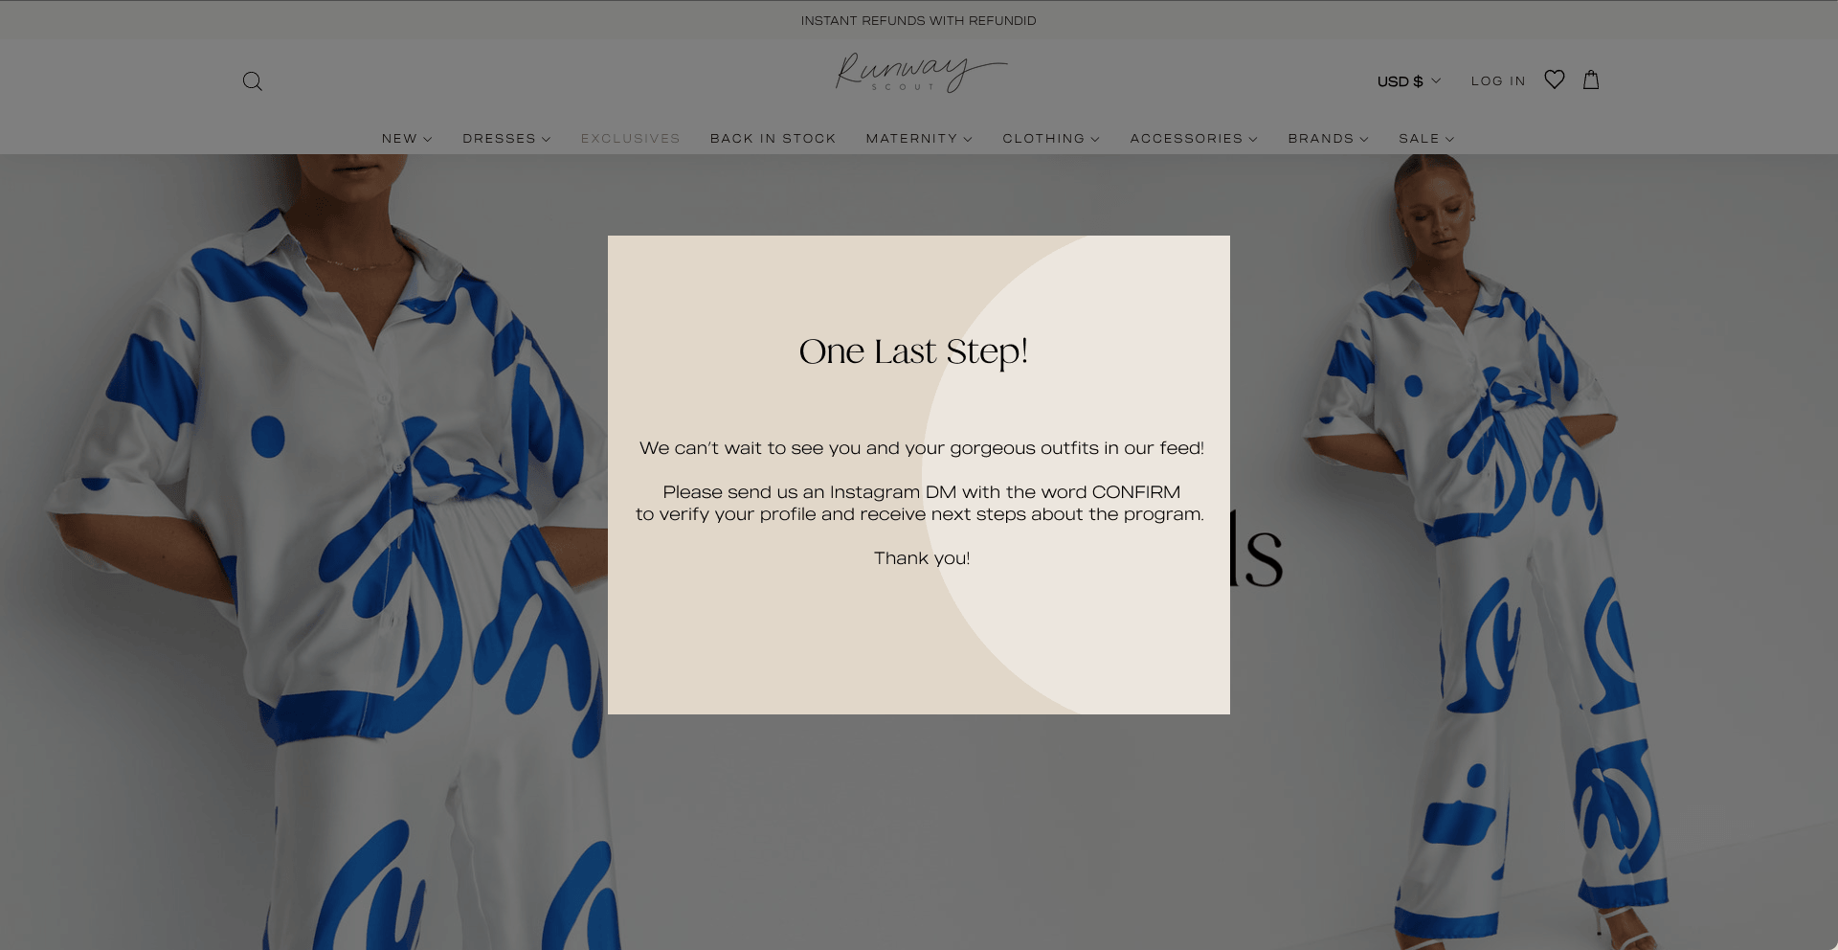Open the shopping bag icon

1591,79
